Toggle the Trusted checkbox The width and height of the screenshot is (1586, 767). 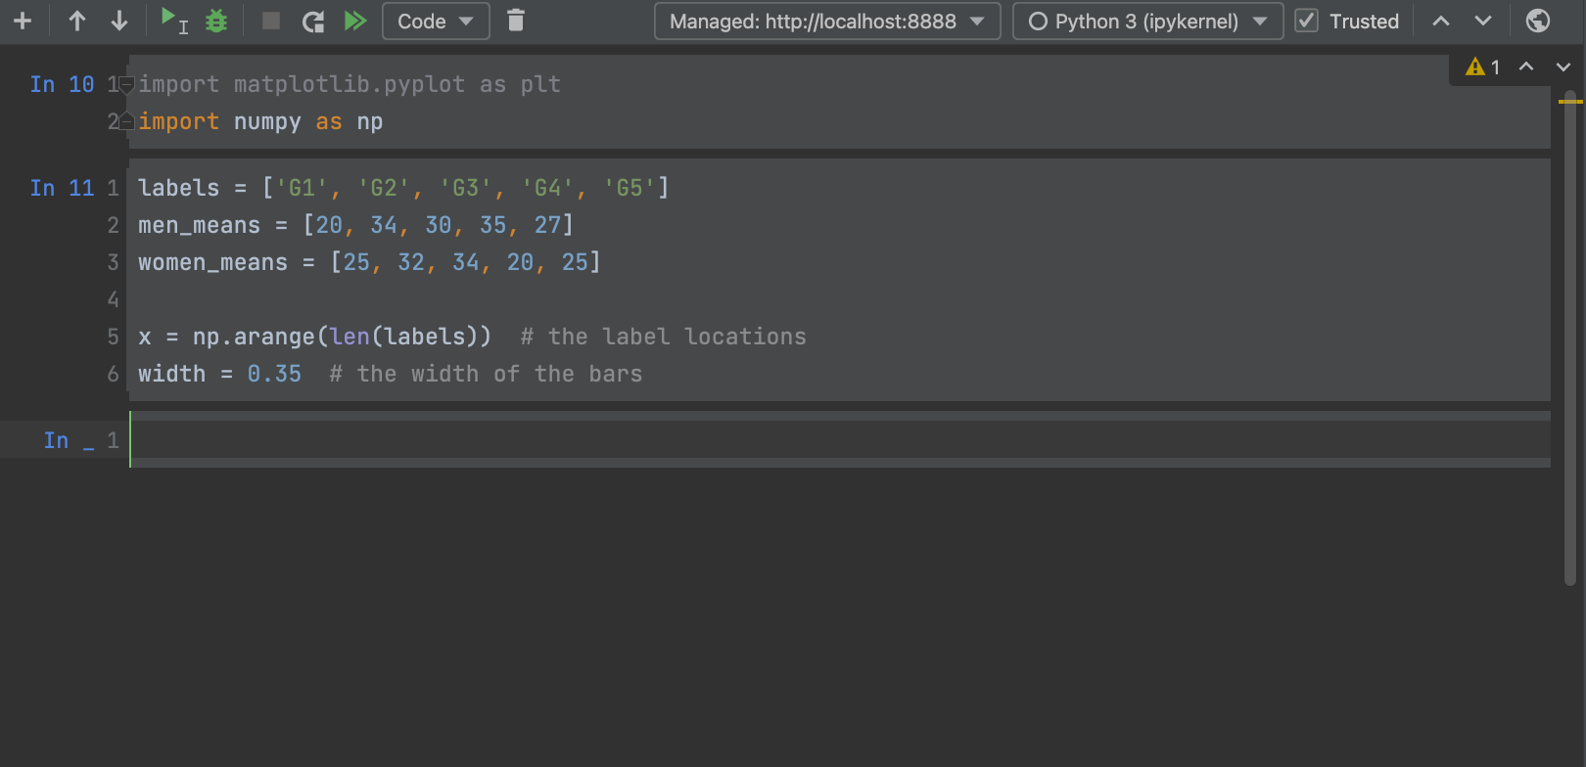[x=1306, y=21]
